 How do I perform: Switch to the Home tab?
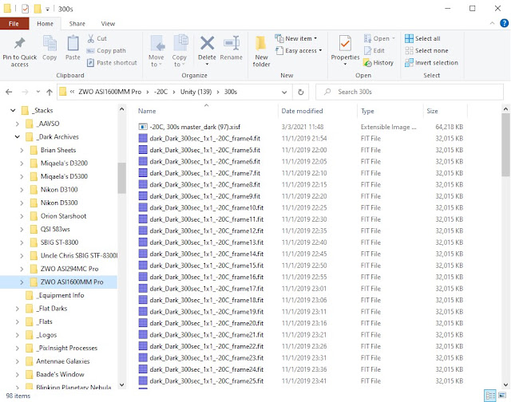pyautogui.click(x=45, y=23)
